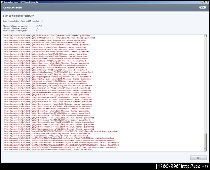Image resolution: width=210 pixels, height=170 pixels.
Task: Select the jdk\jre\bin\rmiregistry.exe log entry
Action: pos(49,122)
